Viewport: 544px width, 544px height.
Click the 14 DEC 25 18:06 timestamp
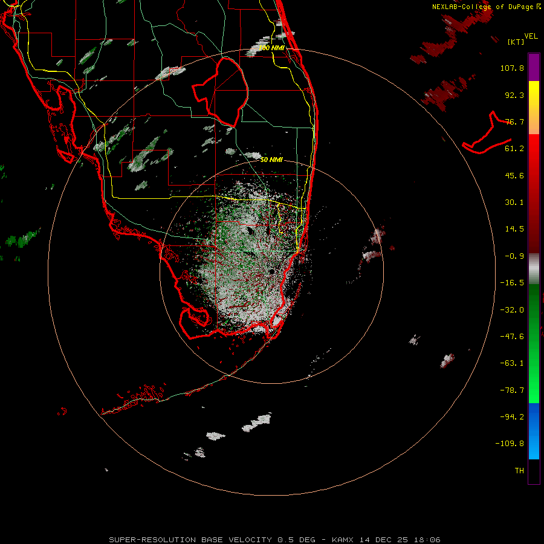(400, 540)
